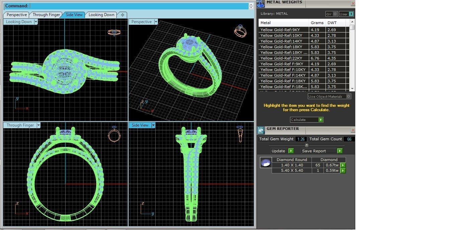Screen dimensions: 455x231
Task: Select Yellow Gold-Ref:14KY row
Action: (x=304, y=41)
